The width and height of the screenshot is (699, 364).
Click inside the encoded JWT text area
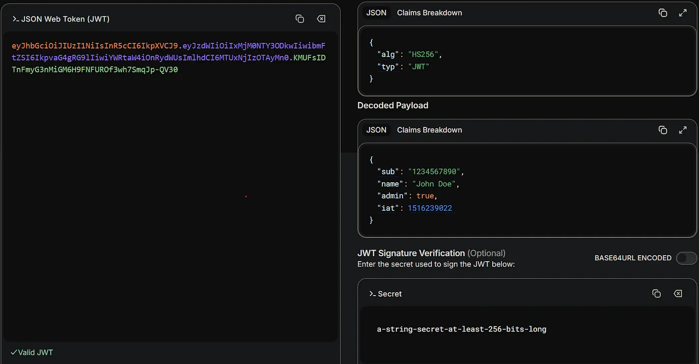pyautogui.click(x=170, y=187)
